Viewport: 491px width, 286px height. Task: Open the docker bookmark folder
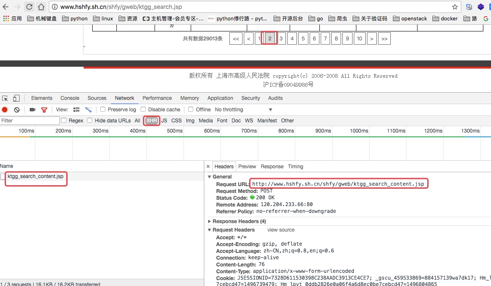tap(445, 18)
